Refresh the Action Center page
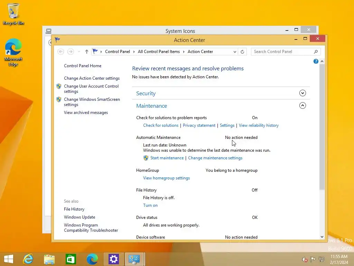This screenshot has height=266, width=354. (242, 52)
